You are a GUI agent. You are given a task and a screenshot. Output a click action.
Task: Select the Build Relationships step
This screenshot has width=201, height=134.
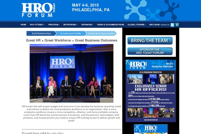[x=42, y=33]
